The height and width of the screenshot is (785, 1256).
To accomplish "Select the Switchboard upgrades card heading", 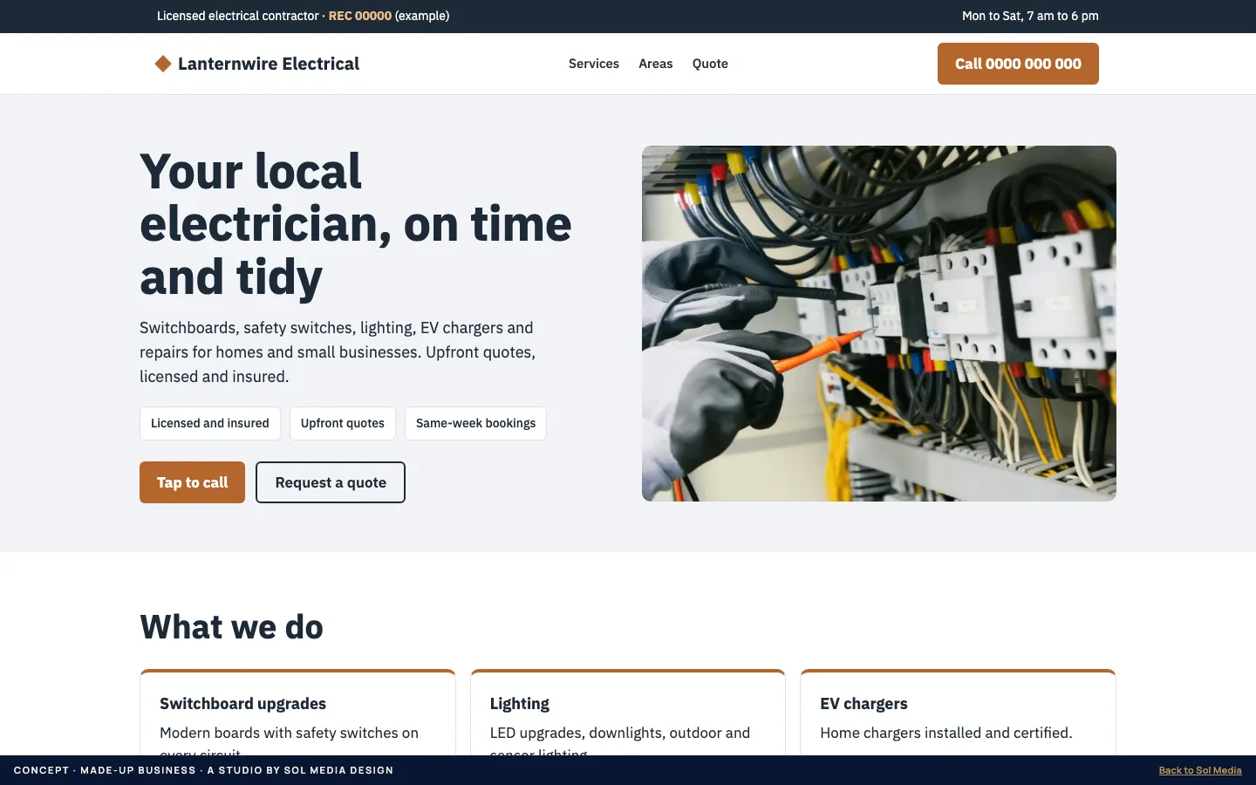I will [242, 704].
